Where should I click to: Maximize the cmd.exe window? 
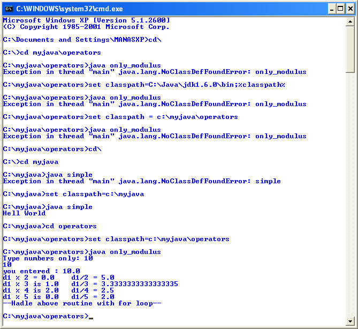point(340,9)
